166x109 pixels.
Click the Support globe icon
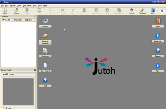coord(158,50)
